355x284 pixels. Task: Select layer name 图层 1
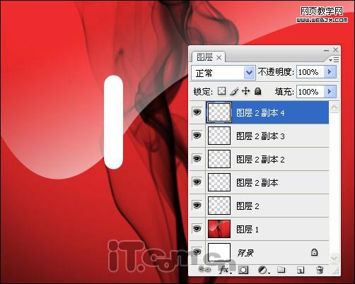248,229
